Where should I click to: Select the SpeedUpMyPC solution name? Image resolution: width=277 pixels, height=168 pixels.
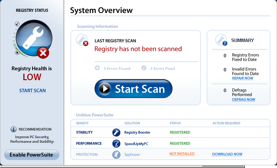coord(136,144)
